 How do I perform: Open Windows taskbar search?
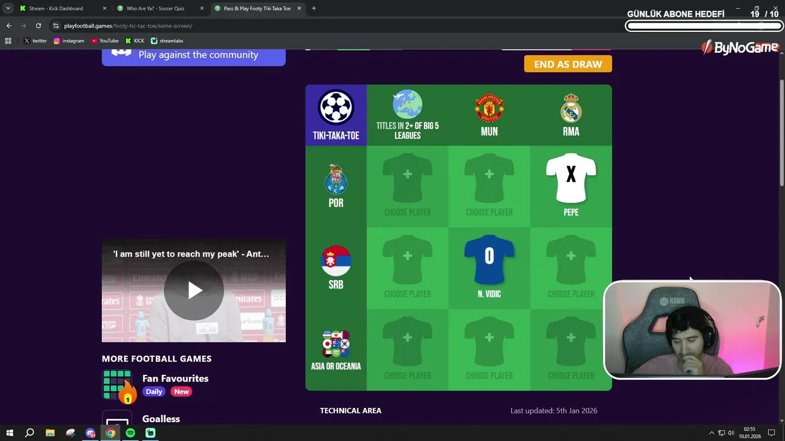(29, 433)
